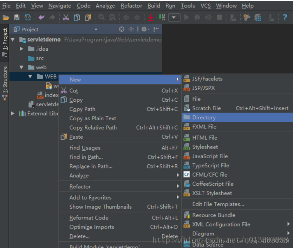Open the Project panel gear settings

[x=145, y=29]
